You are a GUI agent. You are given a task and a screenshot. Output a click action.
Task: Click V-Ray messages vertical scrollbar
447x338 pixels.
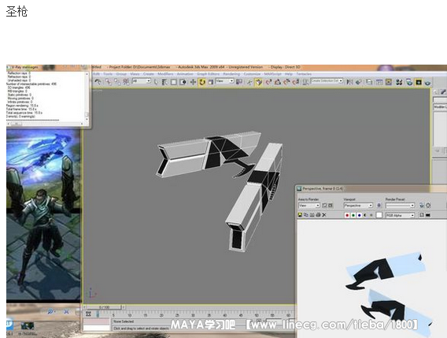(87, 96)
